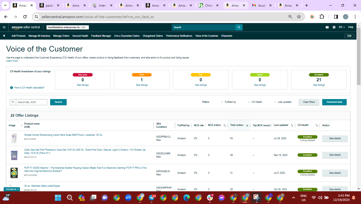Open Add Products in the favorites bar
This screenshot has width=361, height=204.
pos(19,36)
